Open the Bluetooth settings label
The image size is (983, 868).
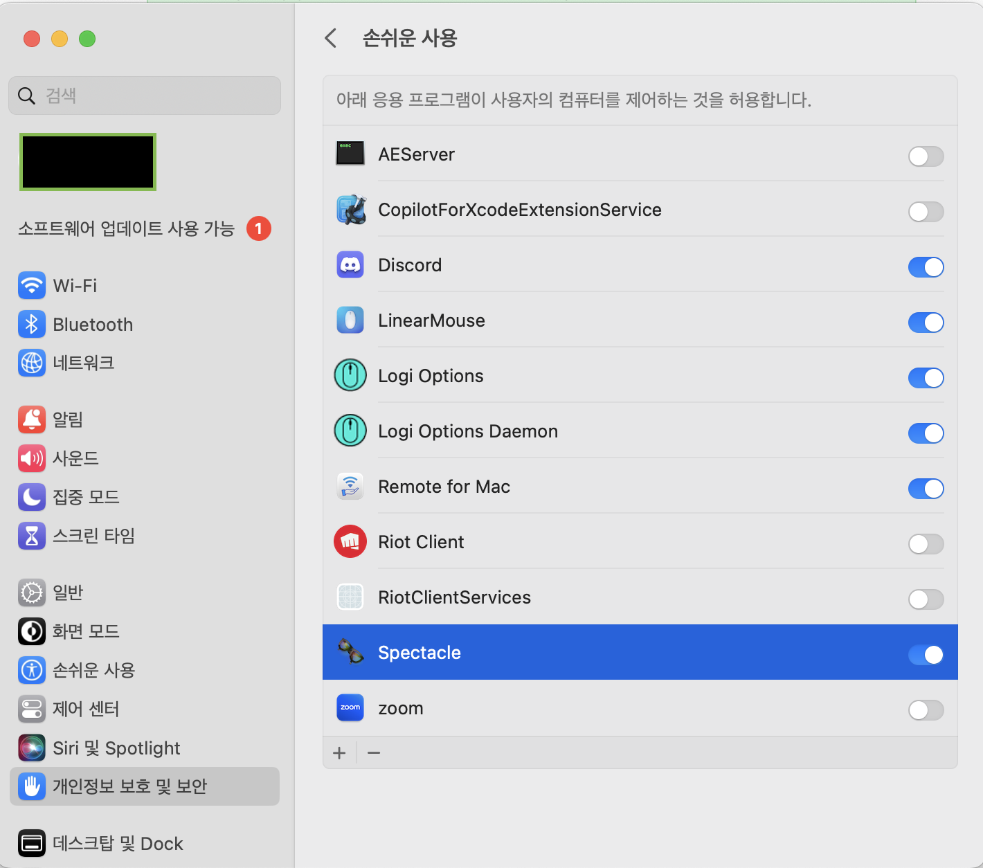[x=93, y=325]
